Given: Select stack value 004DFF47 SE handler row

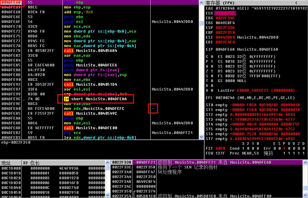Looking at the screenshot, I should (x=146, y=172).
